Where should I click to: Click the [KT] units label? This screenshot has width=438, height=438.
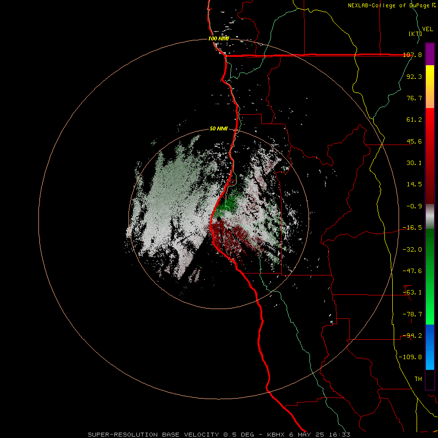click(x=416, y=34)
